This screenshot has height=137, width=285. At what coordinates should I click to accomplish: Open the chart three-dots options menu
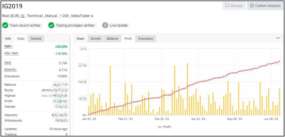pos(278,38)
